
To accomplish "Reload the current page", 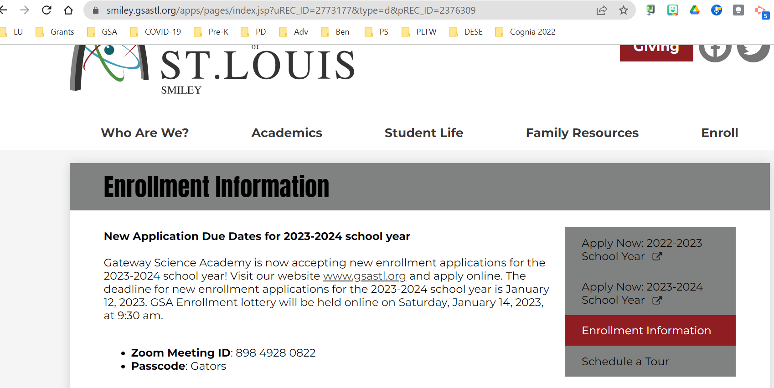I will (46, 10).
